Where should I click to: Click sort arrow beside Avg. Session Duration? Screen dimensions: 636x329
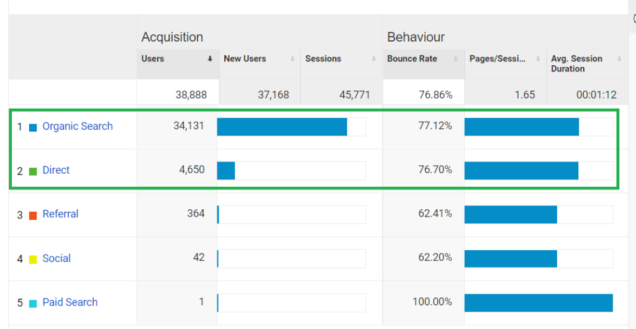pyautogui.click(x=619, y=59)
